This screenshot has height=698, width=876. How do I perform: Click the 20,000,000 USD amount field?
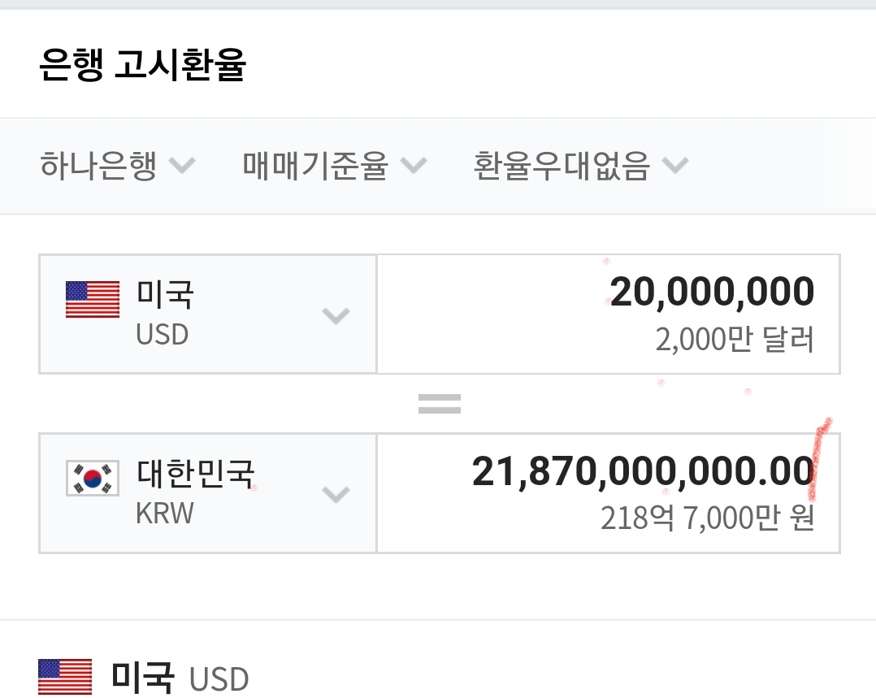point(712,293)
